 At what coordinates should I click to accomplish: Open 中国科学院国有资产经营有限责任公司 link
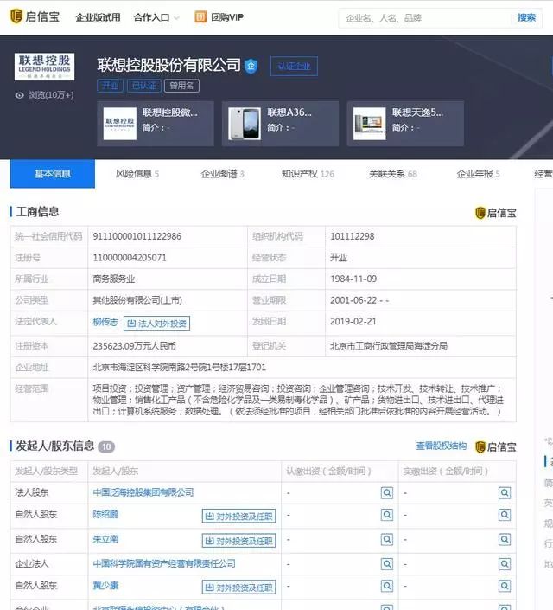[164, 563]
